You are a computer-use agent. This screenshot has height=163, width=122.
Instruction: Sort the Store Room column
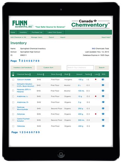tap(61, 74)
